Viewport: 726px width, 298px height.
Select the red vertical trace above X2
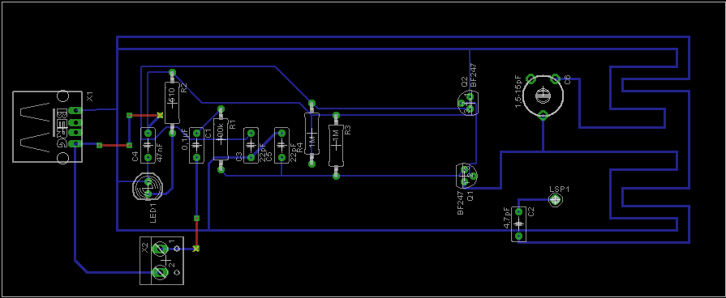tap(196, 233)
